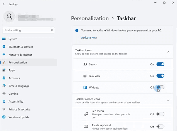
Task: Click the Time & language globe icon
Action: tap(4, 86)
